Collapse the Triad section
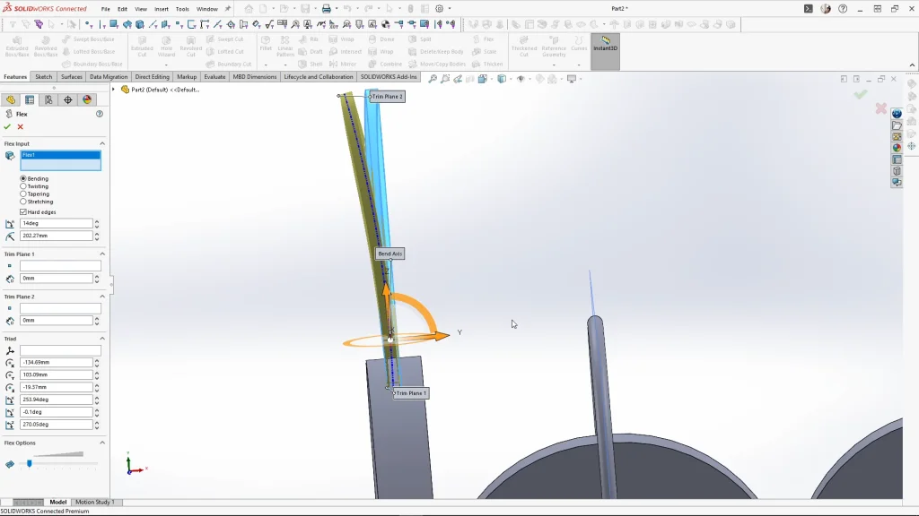This screenshot has width=919, height=516. click(102, 339)
